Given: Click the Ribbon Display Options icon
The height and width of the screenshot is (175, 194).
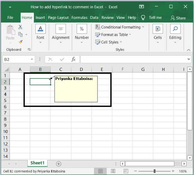Looking at the screenshot, I should click(141, 6).
